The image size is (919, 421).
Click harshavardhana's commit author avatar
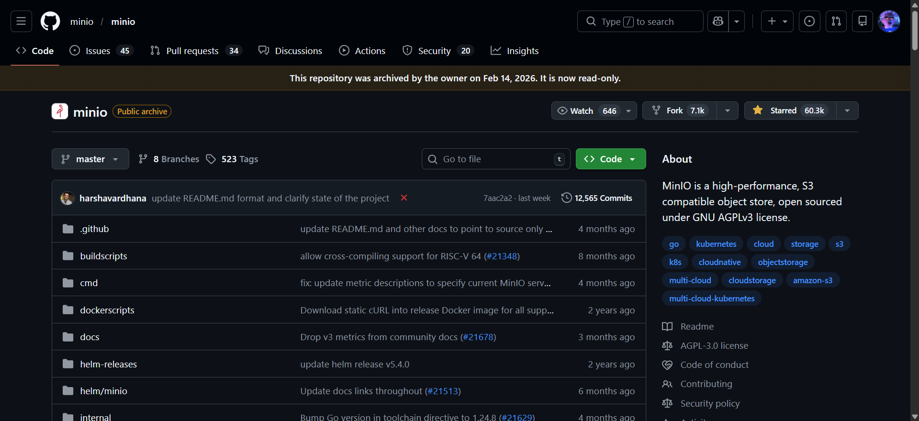click(67, 198)
